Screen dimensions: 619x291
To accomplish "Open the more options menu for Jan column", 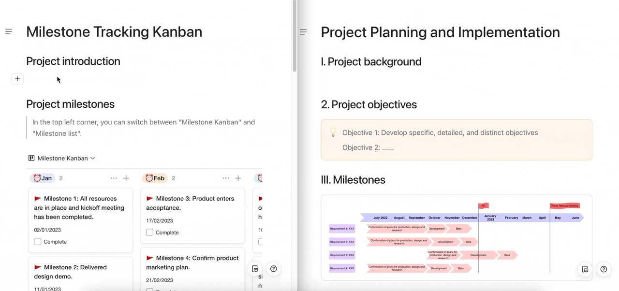I will point(114,178).
